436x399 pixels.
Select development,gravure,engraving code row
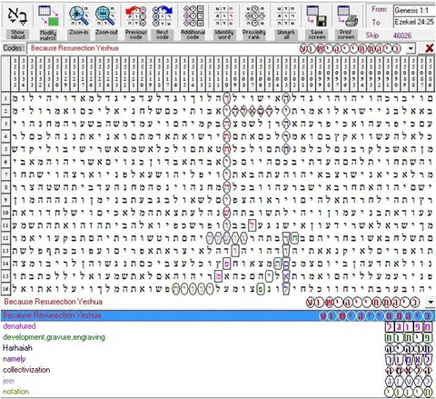[x=218, y=337]
